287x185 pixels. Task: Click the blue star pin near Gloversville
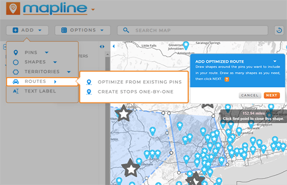[186, 46]
